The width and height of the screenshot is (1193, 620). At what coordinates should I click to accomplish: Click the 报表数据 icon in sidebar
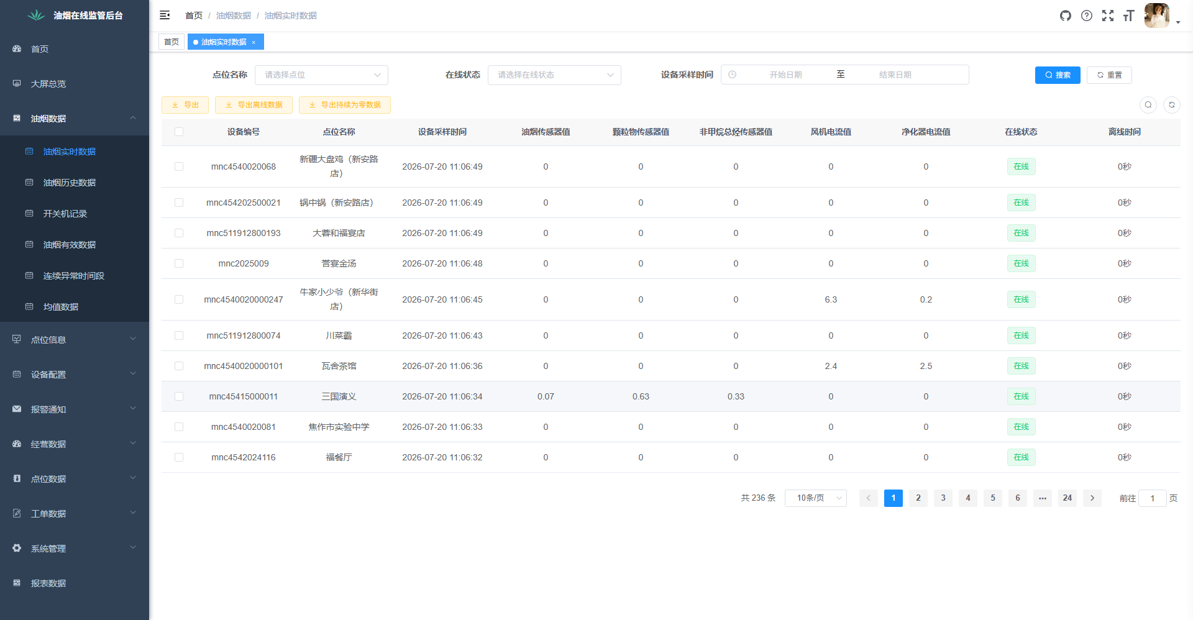pos(17,583)
